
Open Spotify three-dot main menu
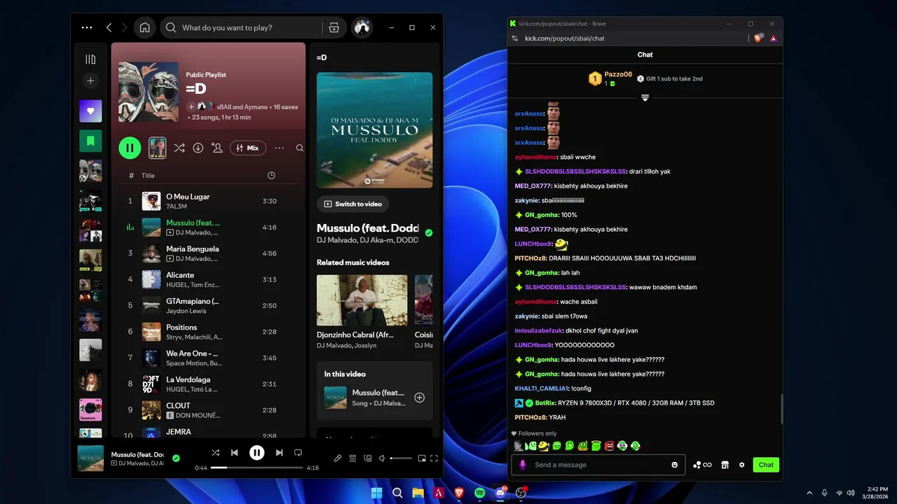tap(87, 27)
